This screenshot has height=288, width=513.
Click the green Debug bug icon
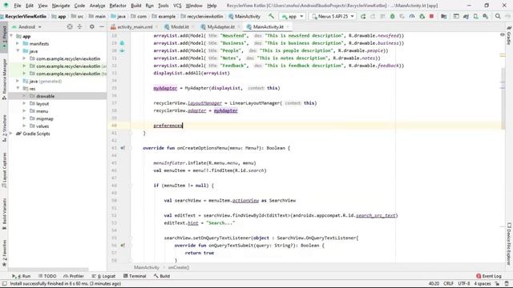392,16
